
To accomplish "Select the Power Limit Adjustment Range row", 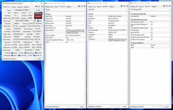I will coord(65,40).
